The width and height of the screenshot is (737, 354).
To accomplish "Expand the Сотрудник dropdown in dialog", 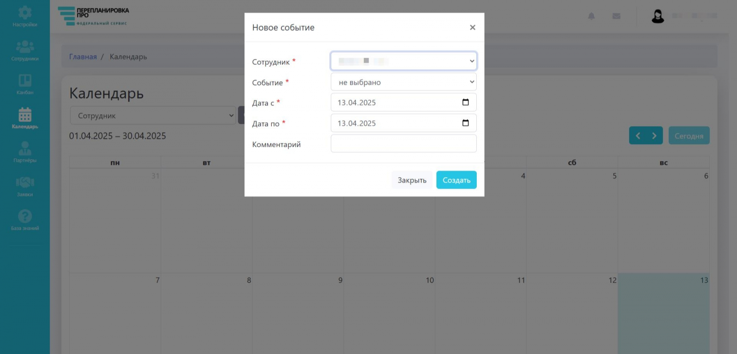I will (x=404, y=61).
